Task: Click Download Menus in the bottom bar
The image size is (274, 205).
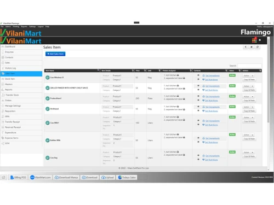Action: 66,177
